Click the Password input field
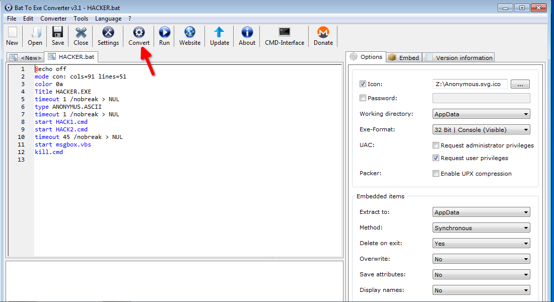Screen dimensions: 554x302 [481, 98]
